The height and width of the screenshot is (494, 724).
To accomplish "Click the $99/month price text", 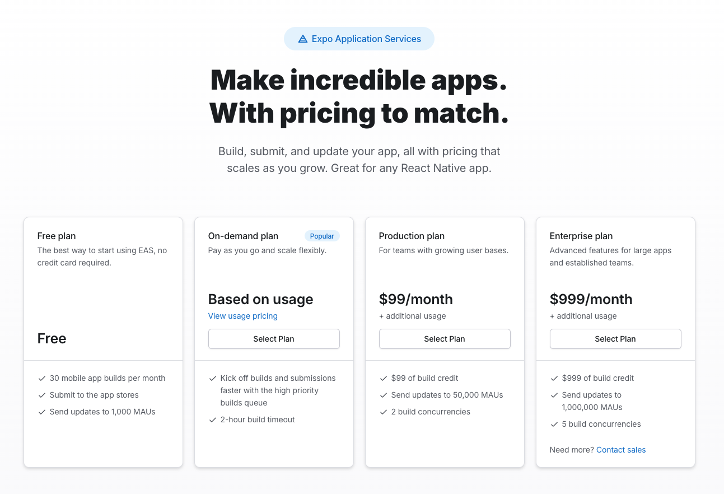I will (415, 299).
